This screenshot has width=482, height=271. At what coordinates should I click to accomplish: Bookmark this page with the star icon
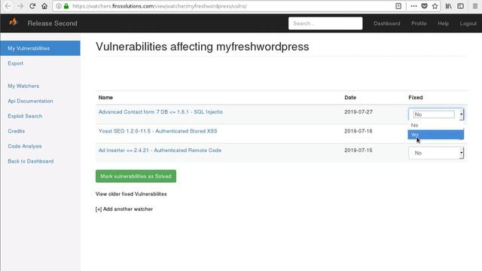click(x=435, y=6)
